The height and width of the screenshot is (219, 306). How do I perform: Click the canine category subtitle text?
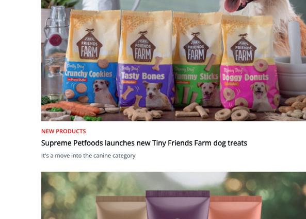[88, 156]
